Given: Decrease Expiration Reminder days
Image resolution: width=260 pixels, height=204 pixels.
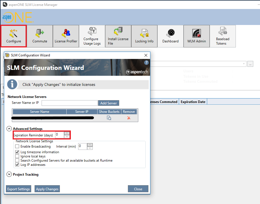Looking at the screenshot, I should point(67,137).
